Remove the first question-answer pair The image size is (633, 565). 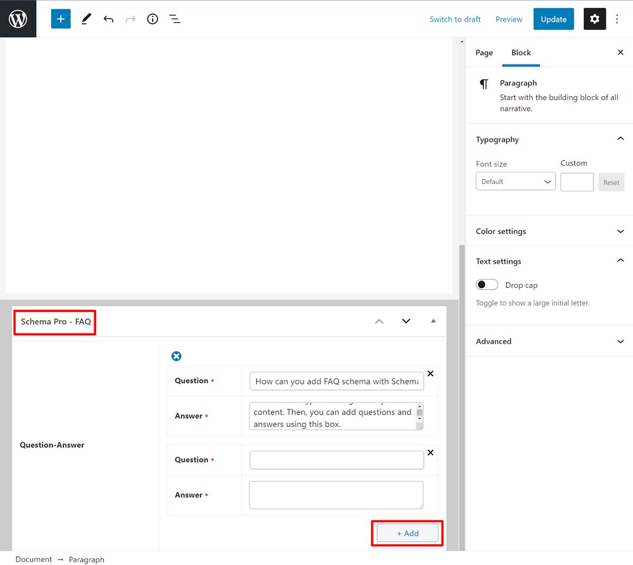pyautogui.click(x=430, y=374)
